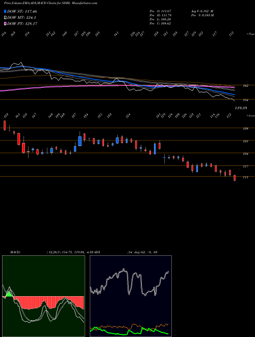The width and height of the screenshot is (255, 337).
Task: Click the 117 price axis label
Action: point(245,166)
